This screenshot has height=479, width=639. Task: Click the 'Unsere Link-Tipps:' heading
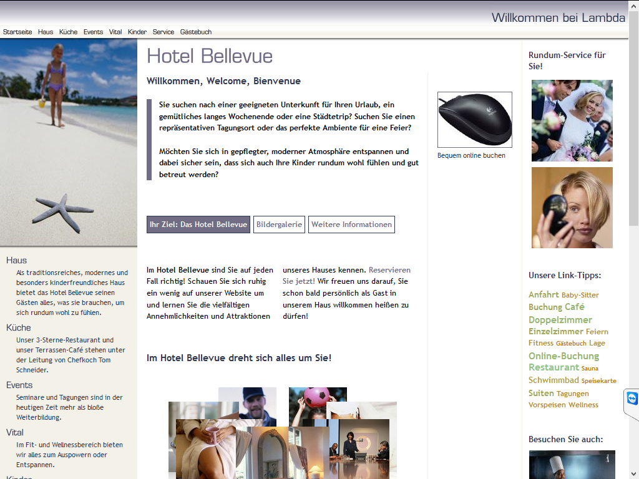565,275
